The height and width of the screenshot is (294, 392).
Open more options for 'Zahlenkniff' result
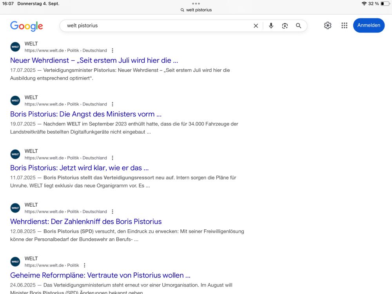tap(113, 212)
